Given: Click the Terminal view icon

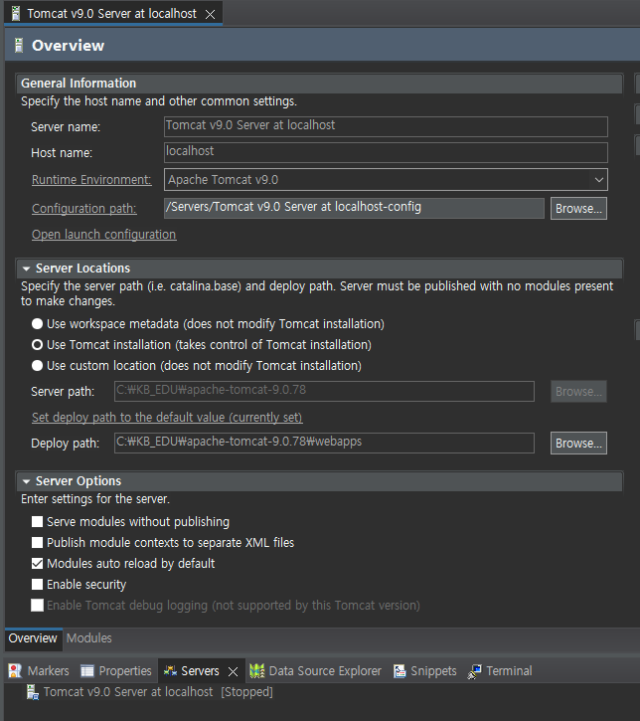Looking at the screenshot, I should click(x=475, y=671).
